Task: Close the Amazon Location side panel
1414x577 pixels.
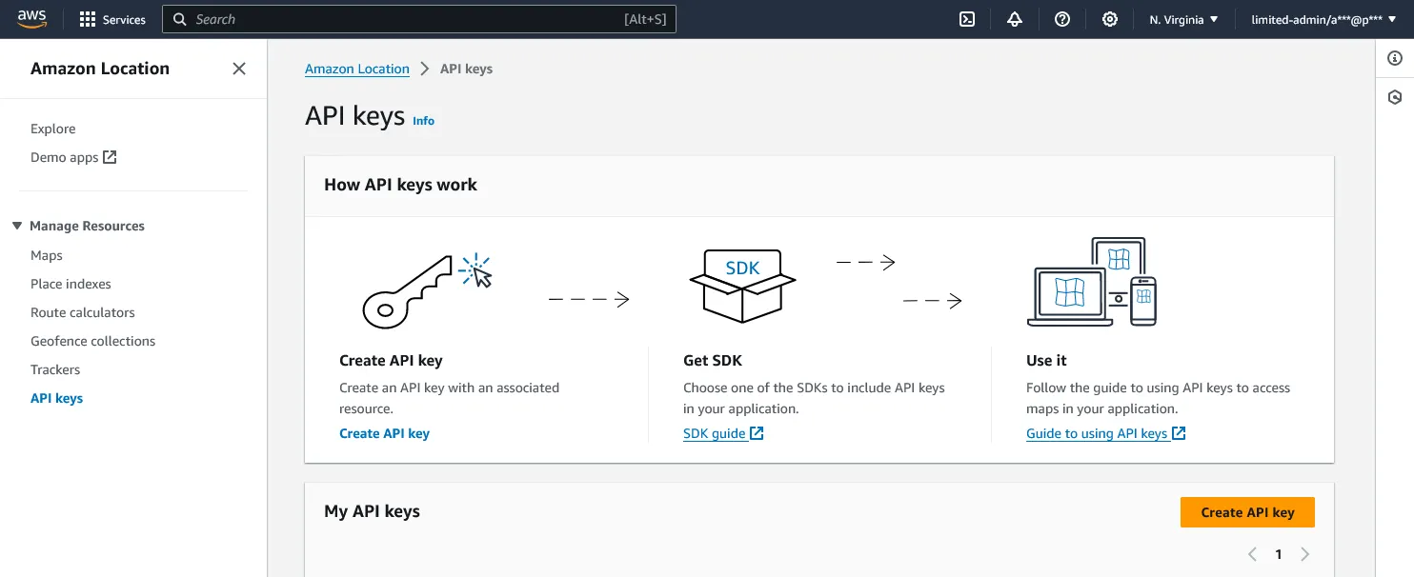Action: pos(239,69)
